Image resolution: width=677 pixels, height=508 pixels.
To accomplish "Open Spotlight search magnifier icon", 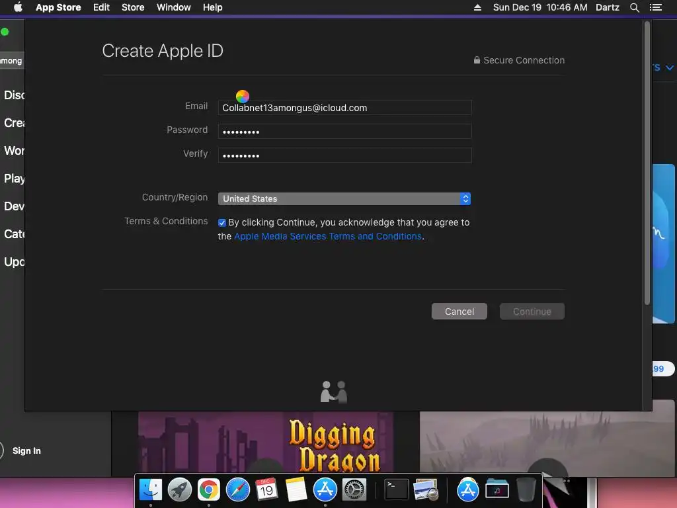I will point(634,7).
